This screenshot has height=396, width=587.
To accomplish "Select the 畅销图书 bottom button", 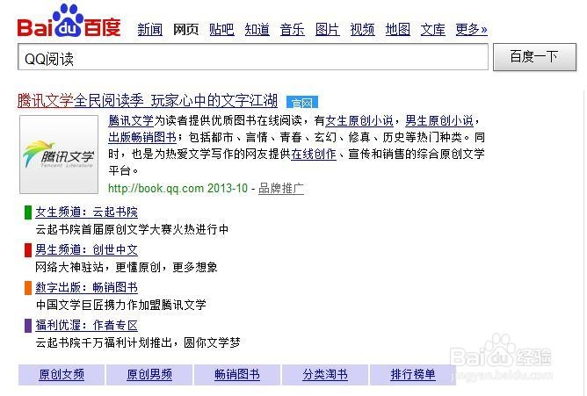I will 237,374.
